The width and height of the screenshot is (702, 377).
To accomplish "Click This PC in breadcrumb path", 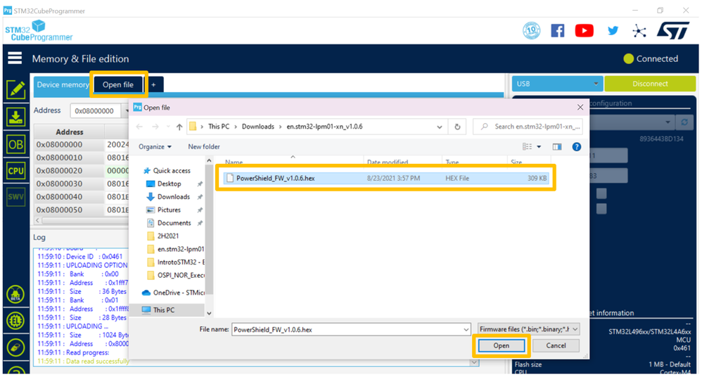I will point(219,127).
